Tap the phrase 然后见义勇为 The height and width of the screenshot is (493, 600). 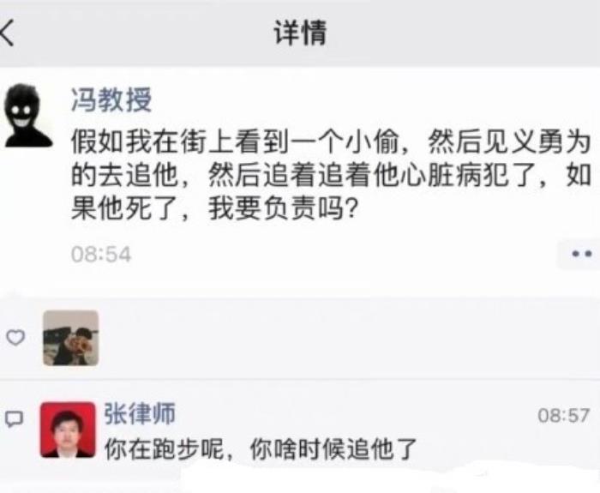click(x=509, y=142)
